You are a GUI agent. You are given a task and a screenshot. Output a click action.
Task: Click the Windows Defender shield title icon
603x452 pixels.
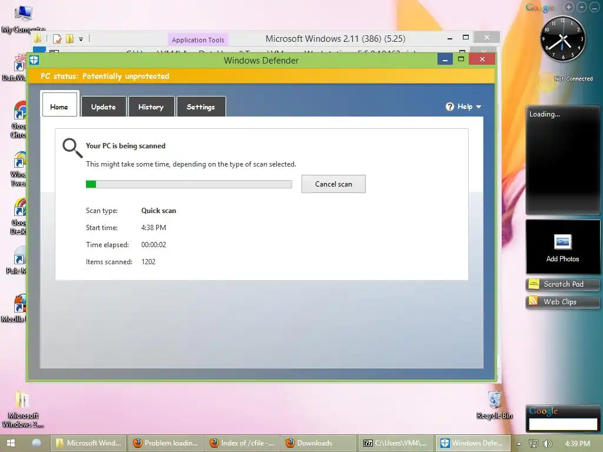[x=34, y=60]
